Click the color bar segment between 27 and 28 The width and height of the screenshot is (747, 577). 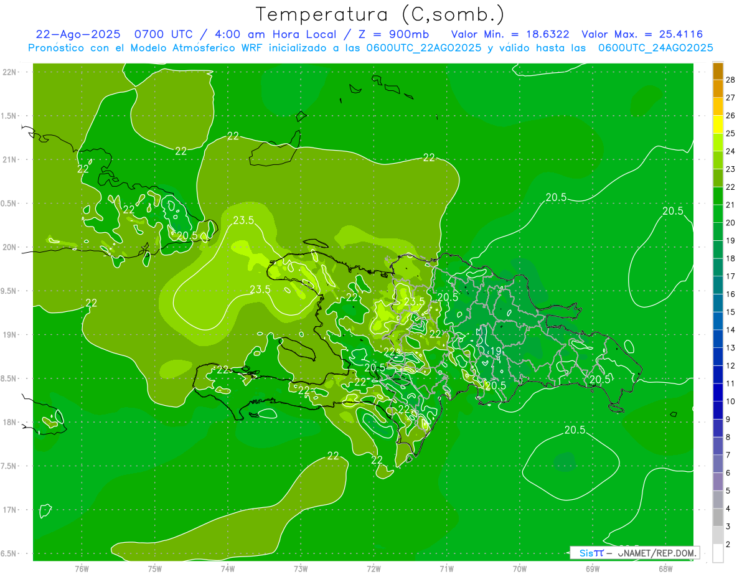718,89
